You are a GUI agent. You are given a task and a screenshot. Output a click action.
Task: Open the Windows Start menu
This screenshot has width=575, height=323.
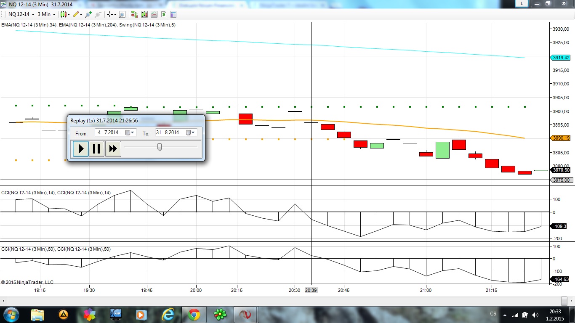click(x=11, y=314)
